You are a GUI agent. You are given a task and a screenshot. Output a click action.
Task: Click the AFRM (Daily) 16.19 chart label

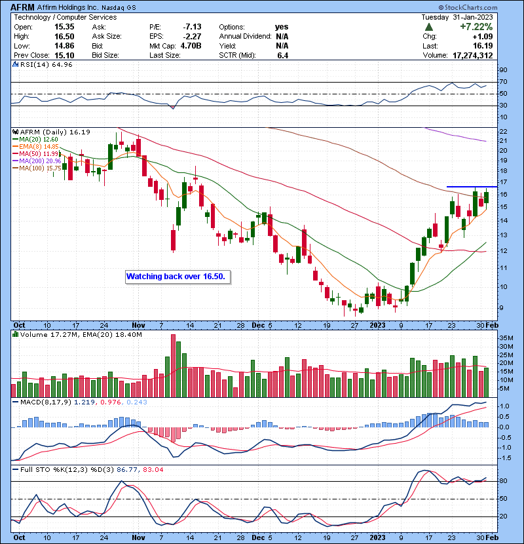[55, 132]
